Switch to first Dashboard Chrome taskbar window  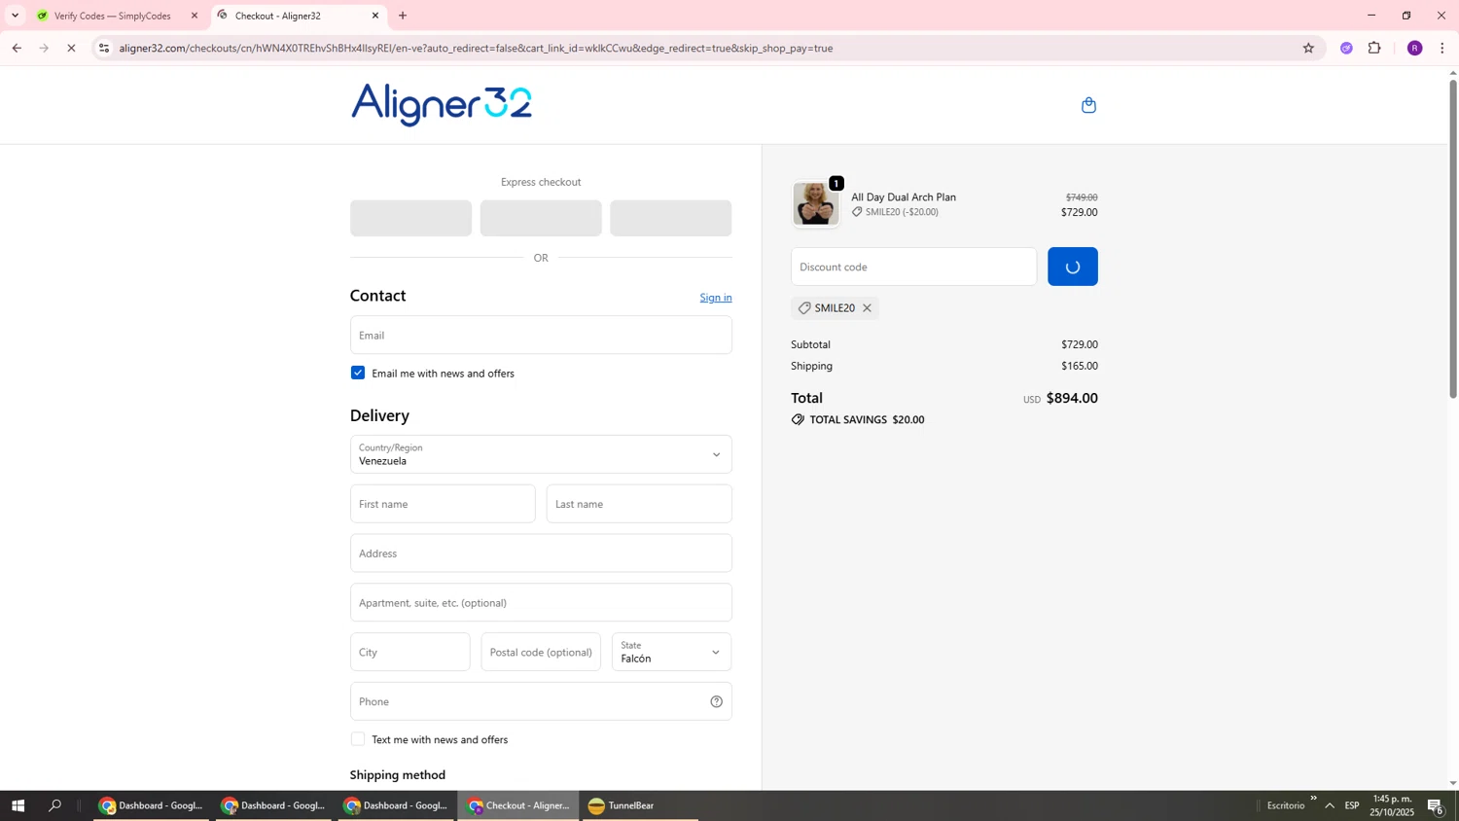coord(151,805)
